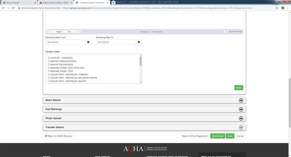Screen dimensions: 291x157
Task: Bookmark this page with star icon
Action: pyautogui.click(x=277, y=8)
